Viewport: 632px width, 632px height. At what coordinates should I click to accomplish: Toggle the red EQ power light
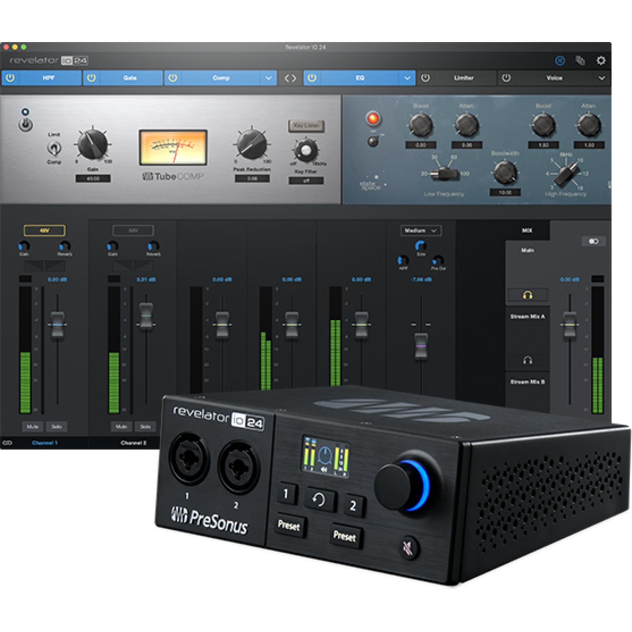click(373, 119)
